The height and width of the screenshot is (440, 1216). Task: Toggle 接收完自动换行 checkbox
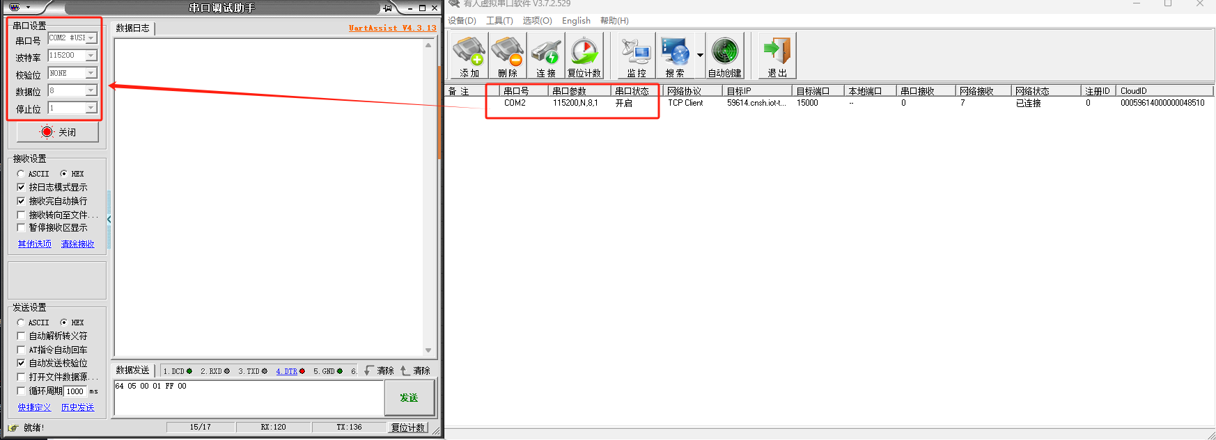21,201
